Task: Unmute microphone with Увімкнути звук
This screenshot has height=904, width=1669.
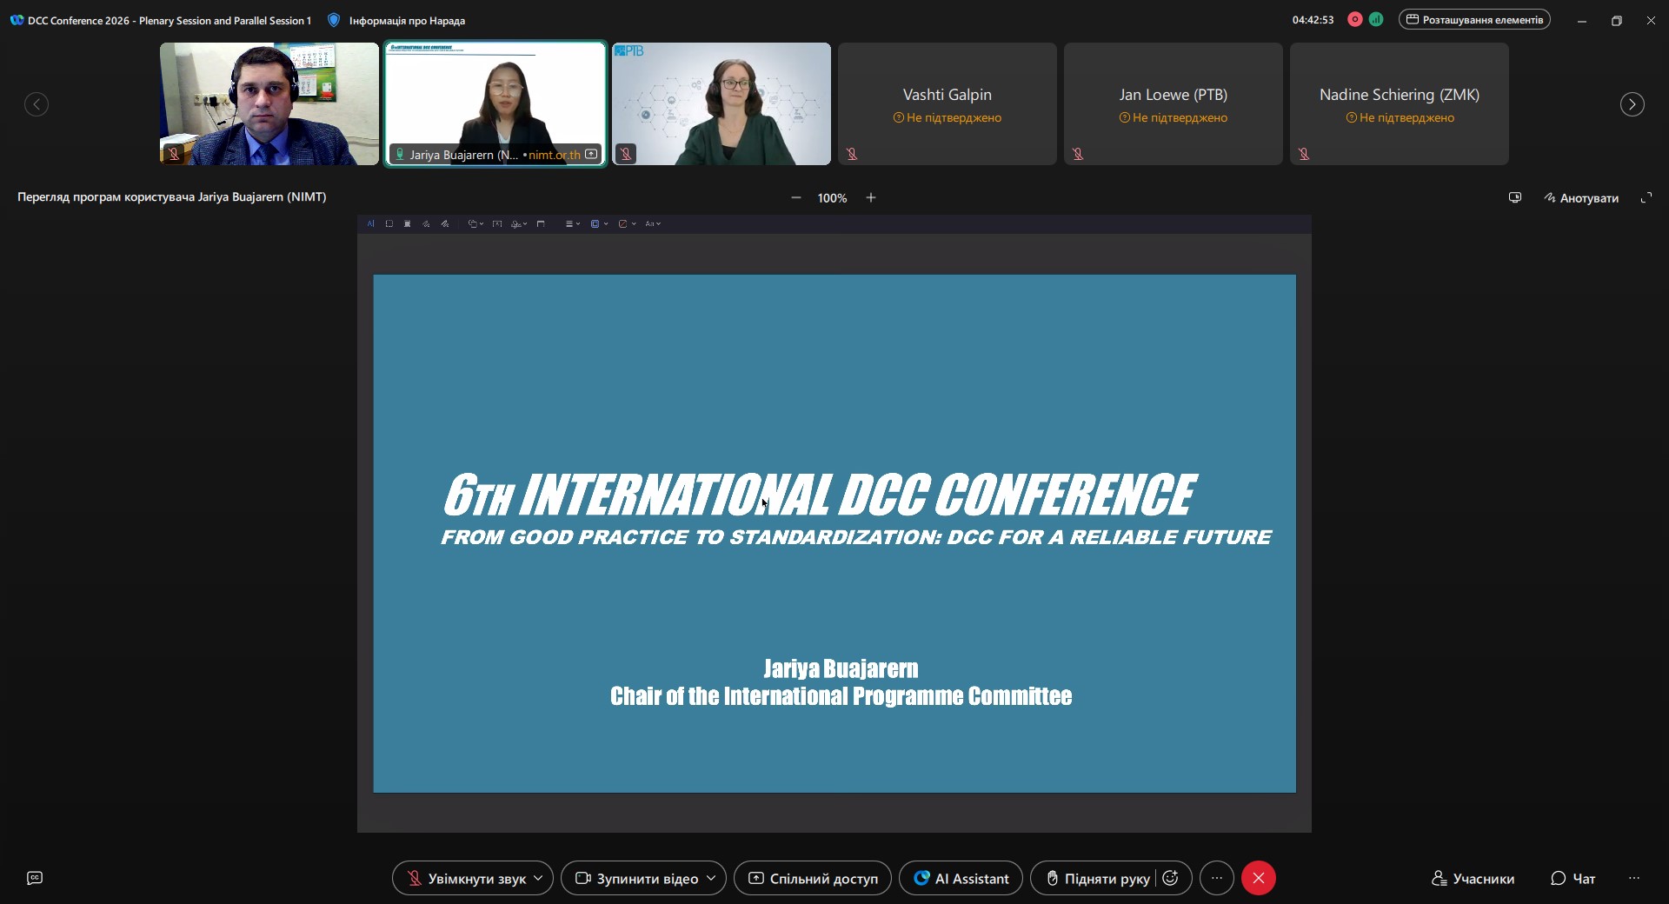Action: click(x=466, y=878)
